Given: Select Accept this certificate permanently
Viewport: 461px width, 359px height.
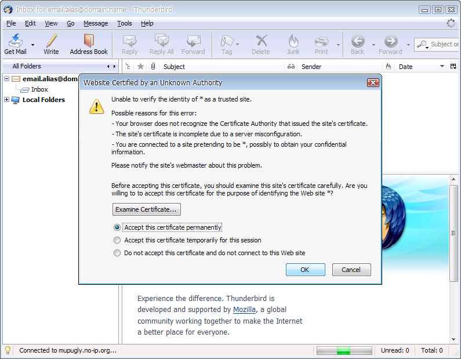Looking at the screenshot, I should [x=118, y=228].
